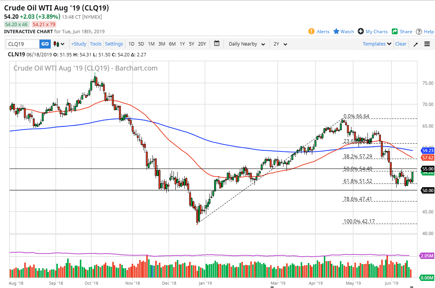Click the My Charts plus icon

point(360,31)
